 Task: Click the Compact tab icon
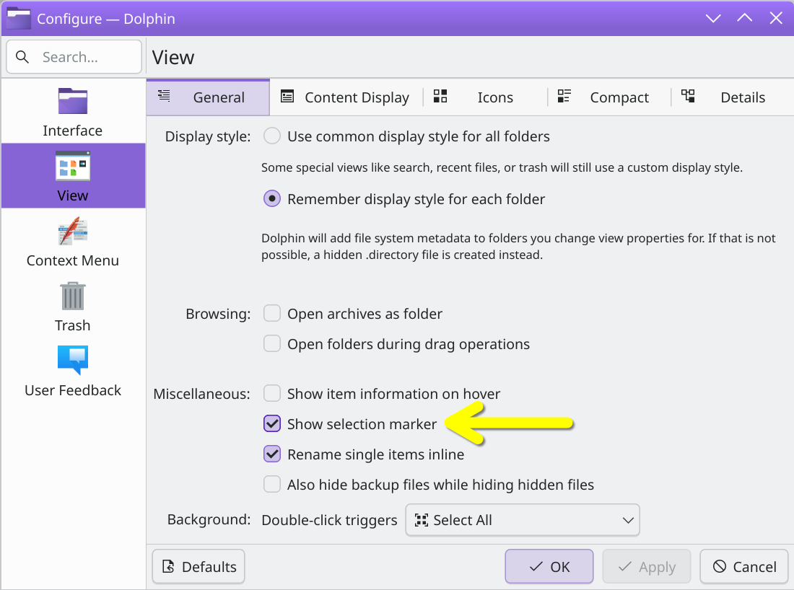[x=564, y=96]
